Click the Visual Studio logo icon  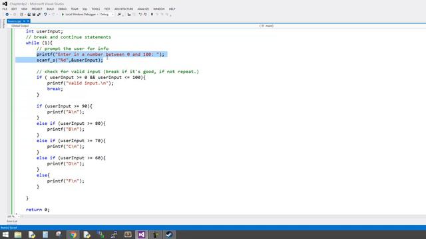(x=5, y=4)
